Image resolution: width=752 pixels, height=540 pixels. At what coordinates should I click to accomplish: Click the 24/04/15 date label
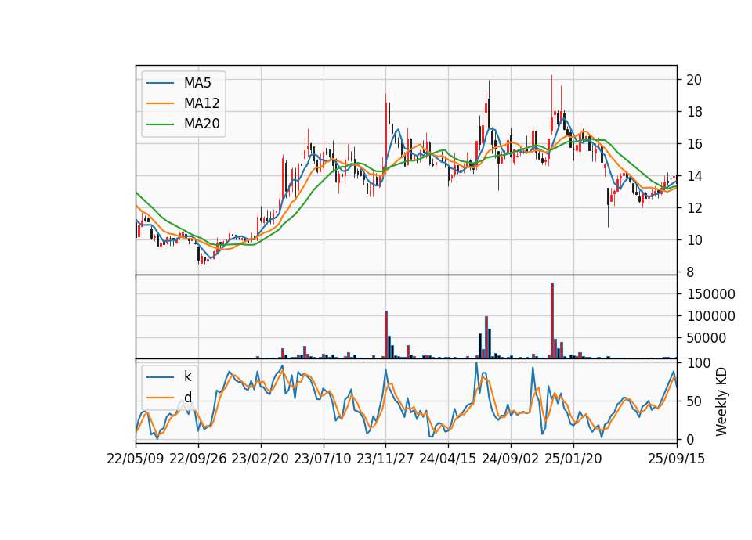[448, 459]
